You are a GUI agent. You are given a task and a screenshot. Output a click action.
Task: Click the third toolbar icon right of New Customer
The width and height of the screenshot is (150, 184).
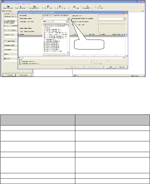point(60,7)
